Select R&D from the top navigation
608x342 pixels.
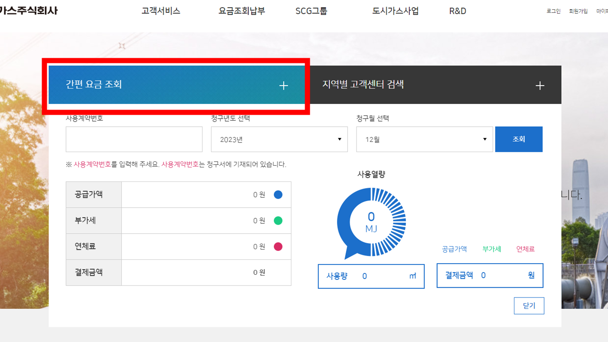457,11
